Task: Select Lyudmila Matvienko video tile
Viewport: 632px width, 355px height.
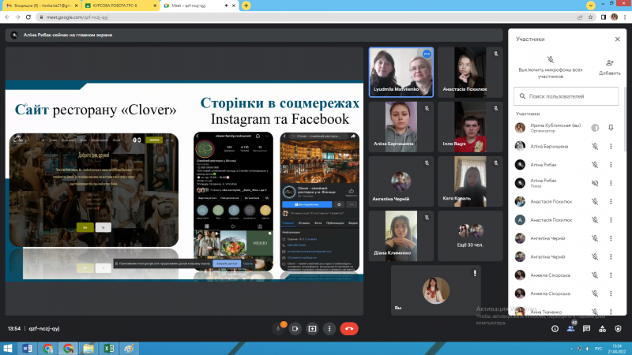Action: [x=401, y=72]
